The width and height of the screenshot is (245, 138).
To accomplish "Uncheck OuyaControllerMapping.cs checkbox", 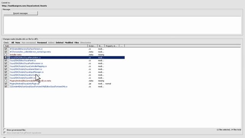I will point(6,66).
